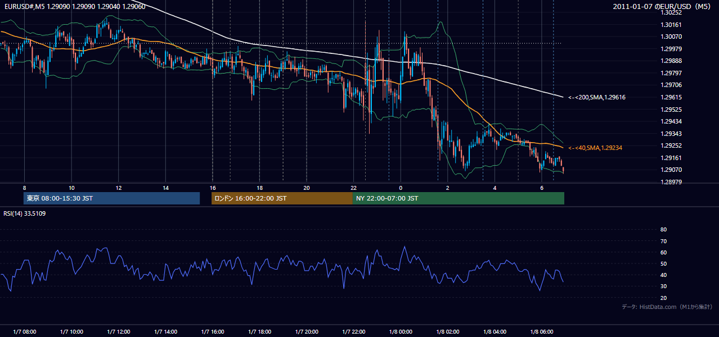Click the 1/8 02:00 time axis label
Image resolution: width=719 pixels, height=337 pixels.
pos(447,332)
